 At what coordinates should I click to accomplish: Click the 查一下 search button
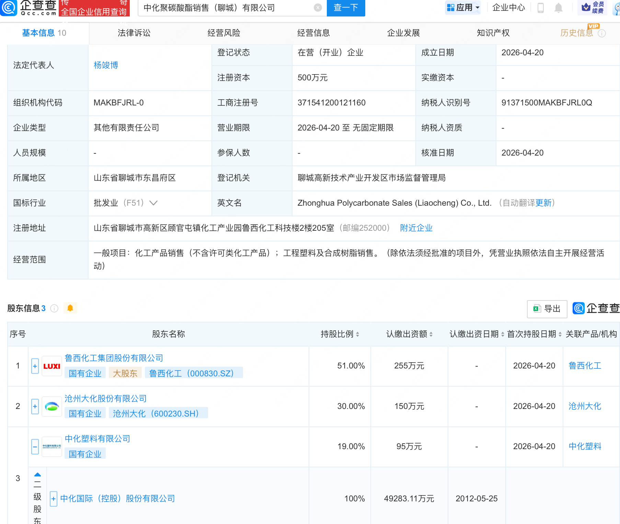[346, 8]
